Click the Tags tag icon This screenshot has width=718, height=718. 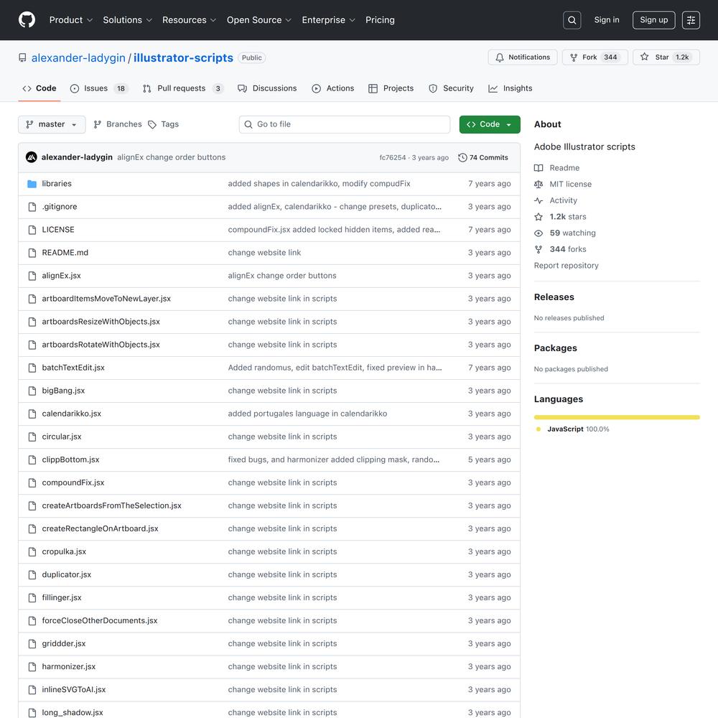[x=152, y=124]
